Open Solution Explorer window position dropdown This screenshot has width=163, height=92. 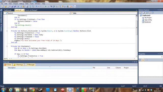[x=158, y=10]
